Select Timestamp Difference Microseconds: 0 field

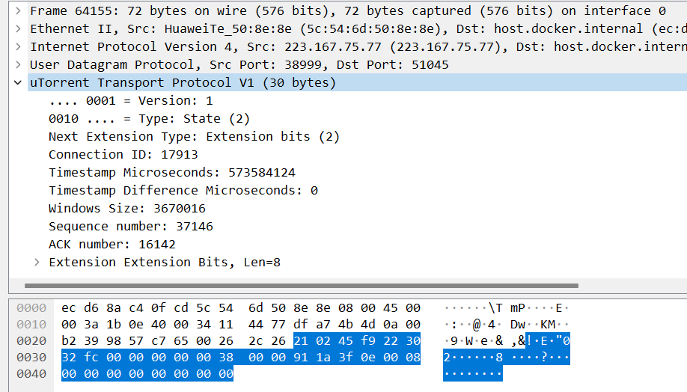[x=183, y=190]
